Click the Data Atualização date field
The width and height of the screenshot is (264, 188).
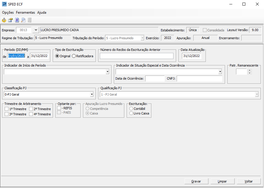[192, 56]
